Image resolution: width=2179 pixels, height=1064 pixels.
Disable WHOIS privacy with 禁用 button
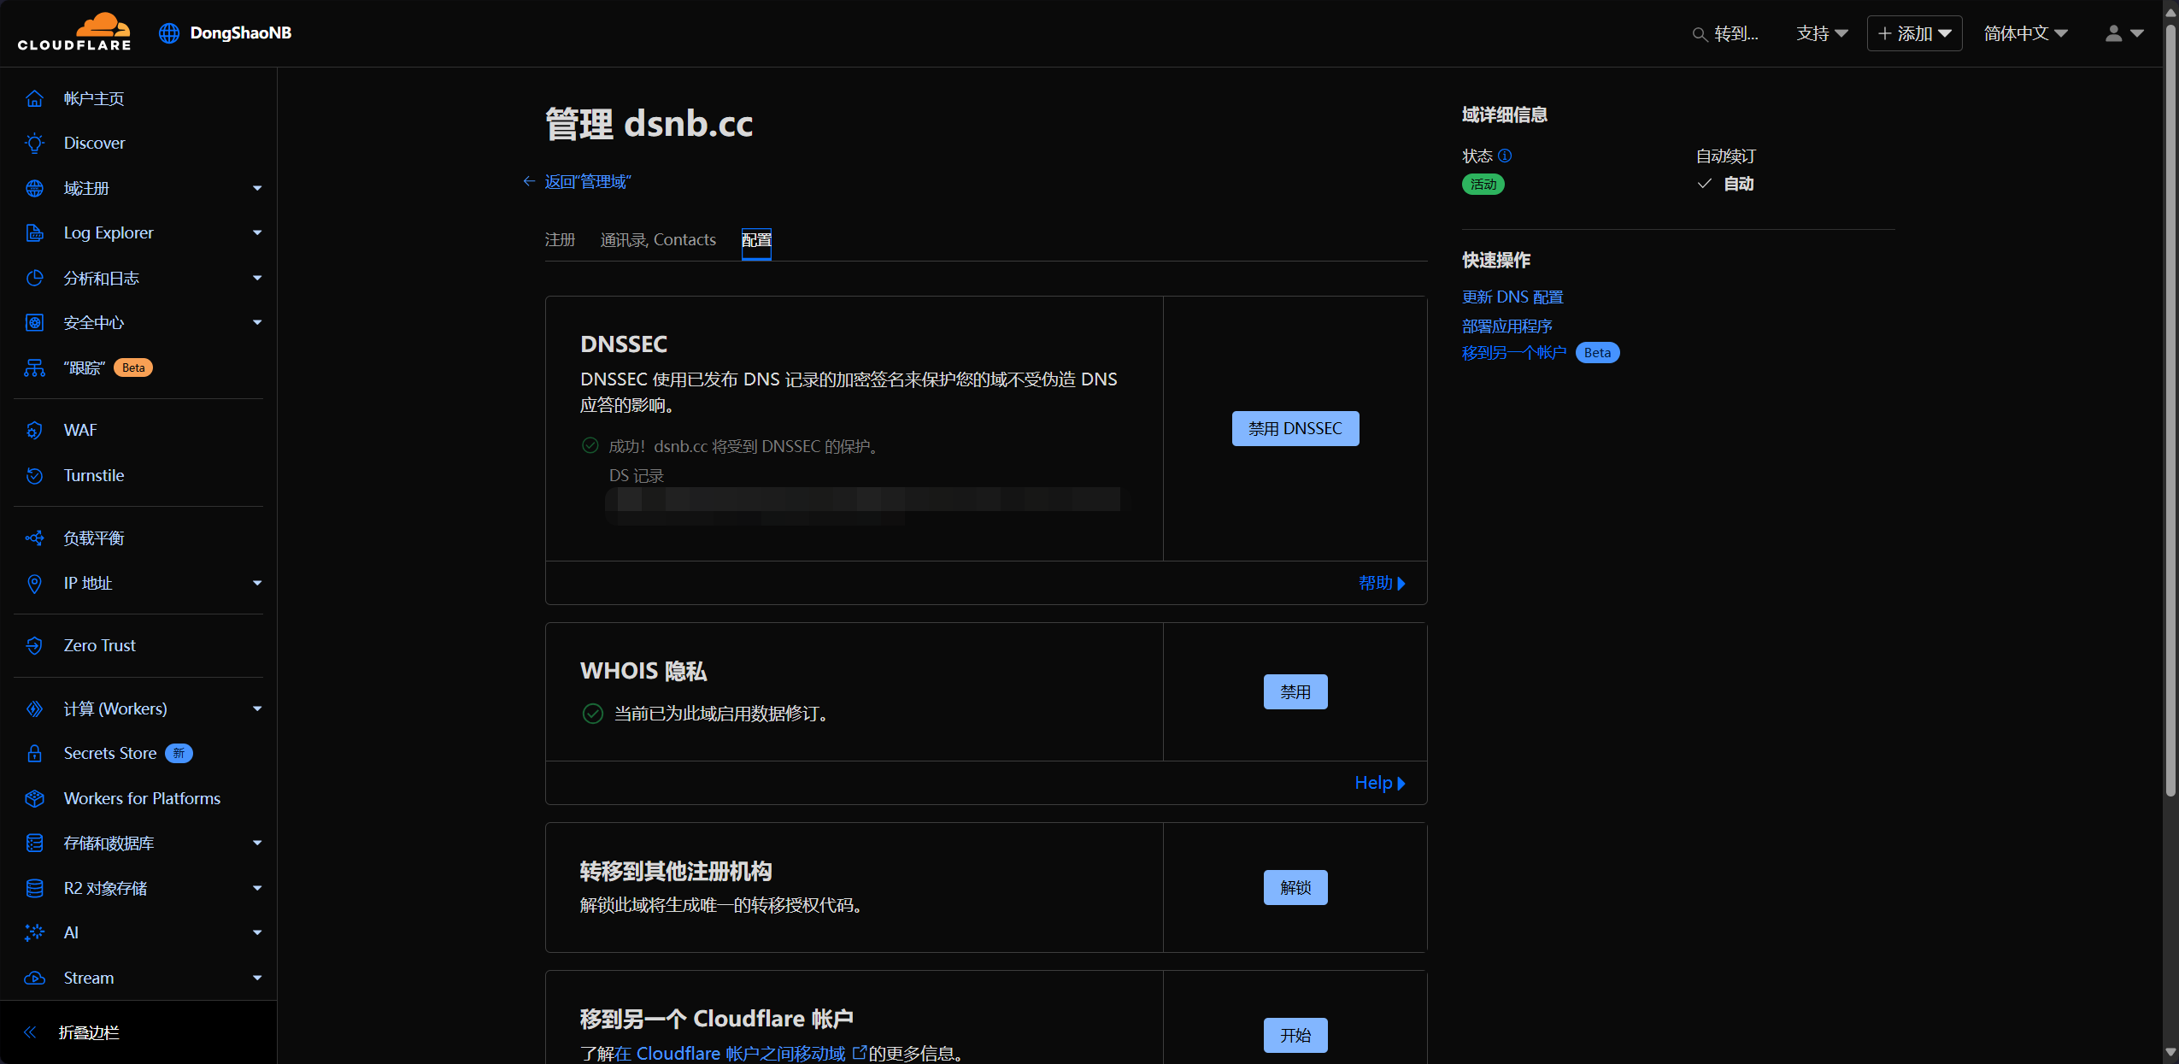[1295, 691]
